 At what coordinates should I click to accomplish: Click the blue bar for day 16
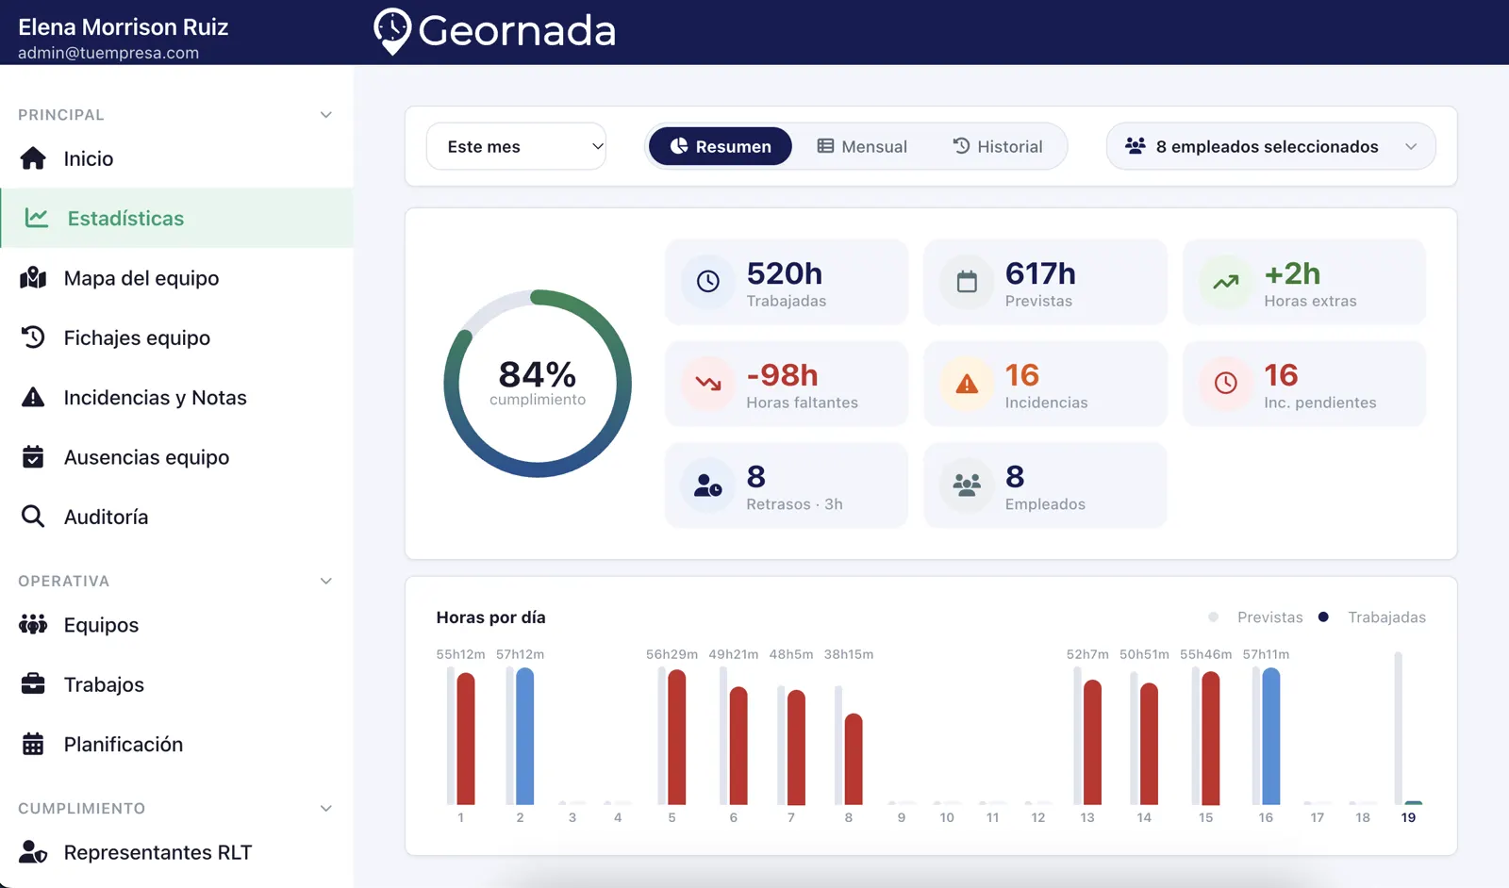[1270, 735]
